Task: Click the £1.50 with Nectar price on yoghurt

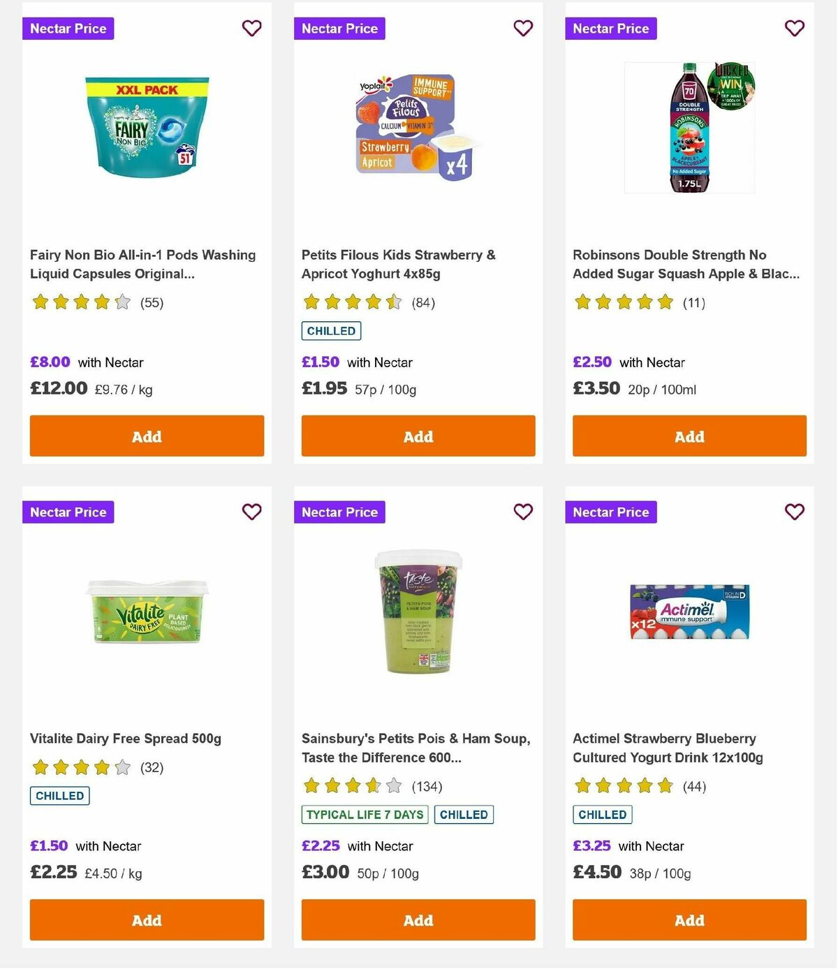Action: (320, 362)
